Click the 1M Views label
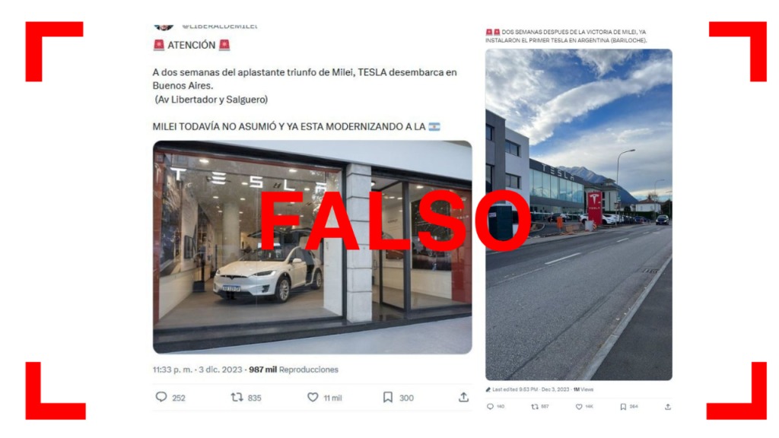Image resolution: width=779 pixels, height=438 pixels. 583,389
